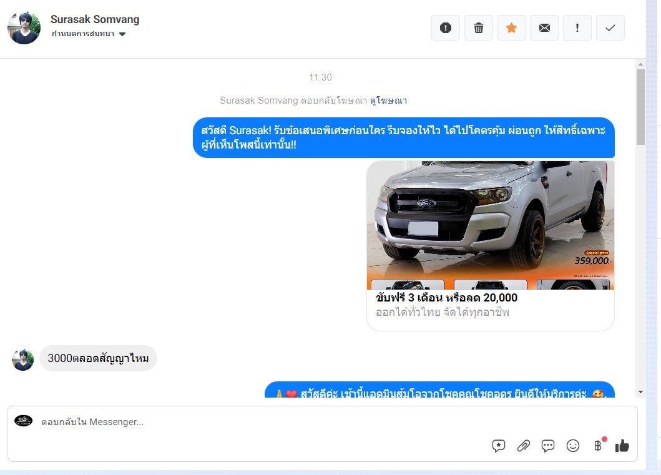Delete conversation using the trash icon

[479, 28]
